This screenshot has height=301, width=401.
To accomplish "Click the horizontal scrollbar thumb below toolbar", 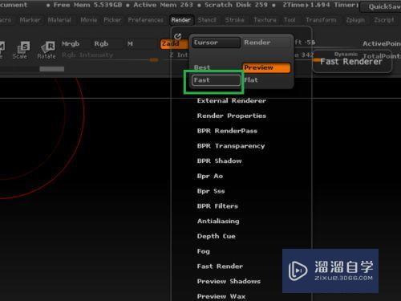I will pos(52,69).
